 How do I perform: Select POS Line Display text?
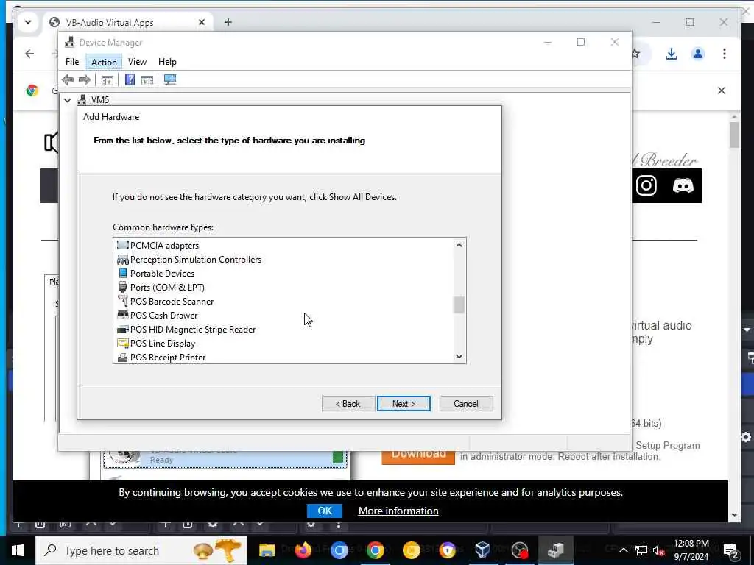tap(163, 344)
